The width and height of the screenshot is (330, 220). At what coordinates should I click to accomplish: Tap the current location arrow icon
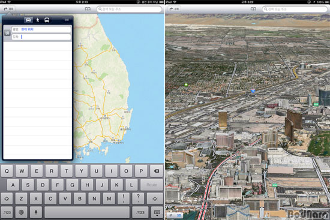170,215
